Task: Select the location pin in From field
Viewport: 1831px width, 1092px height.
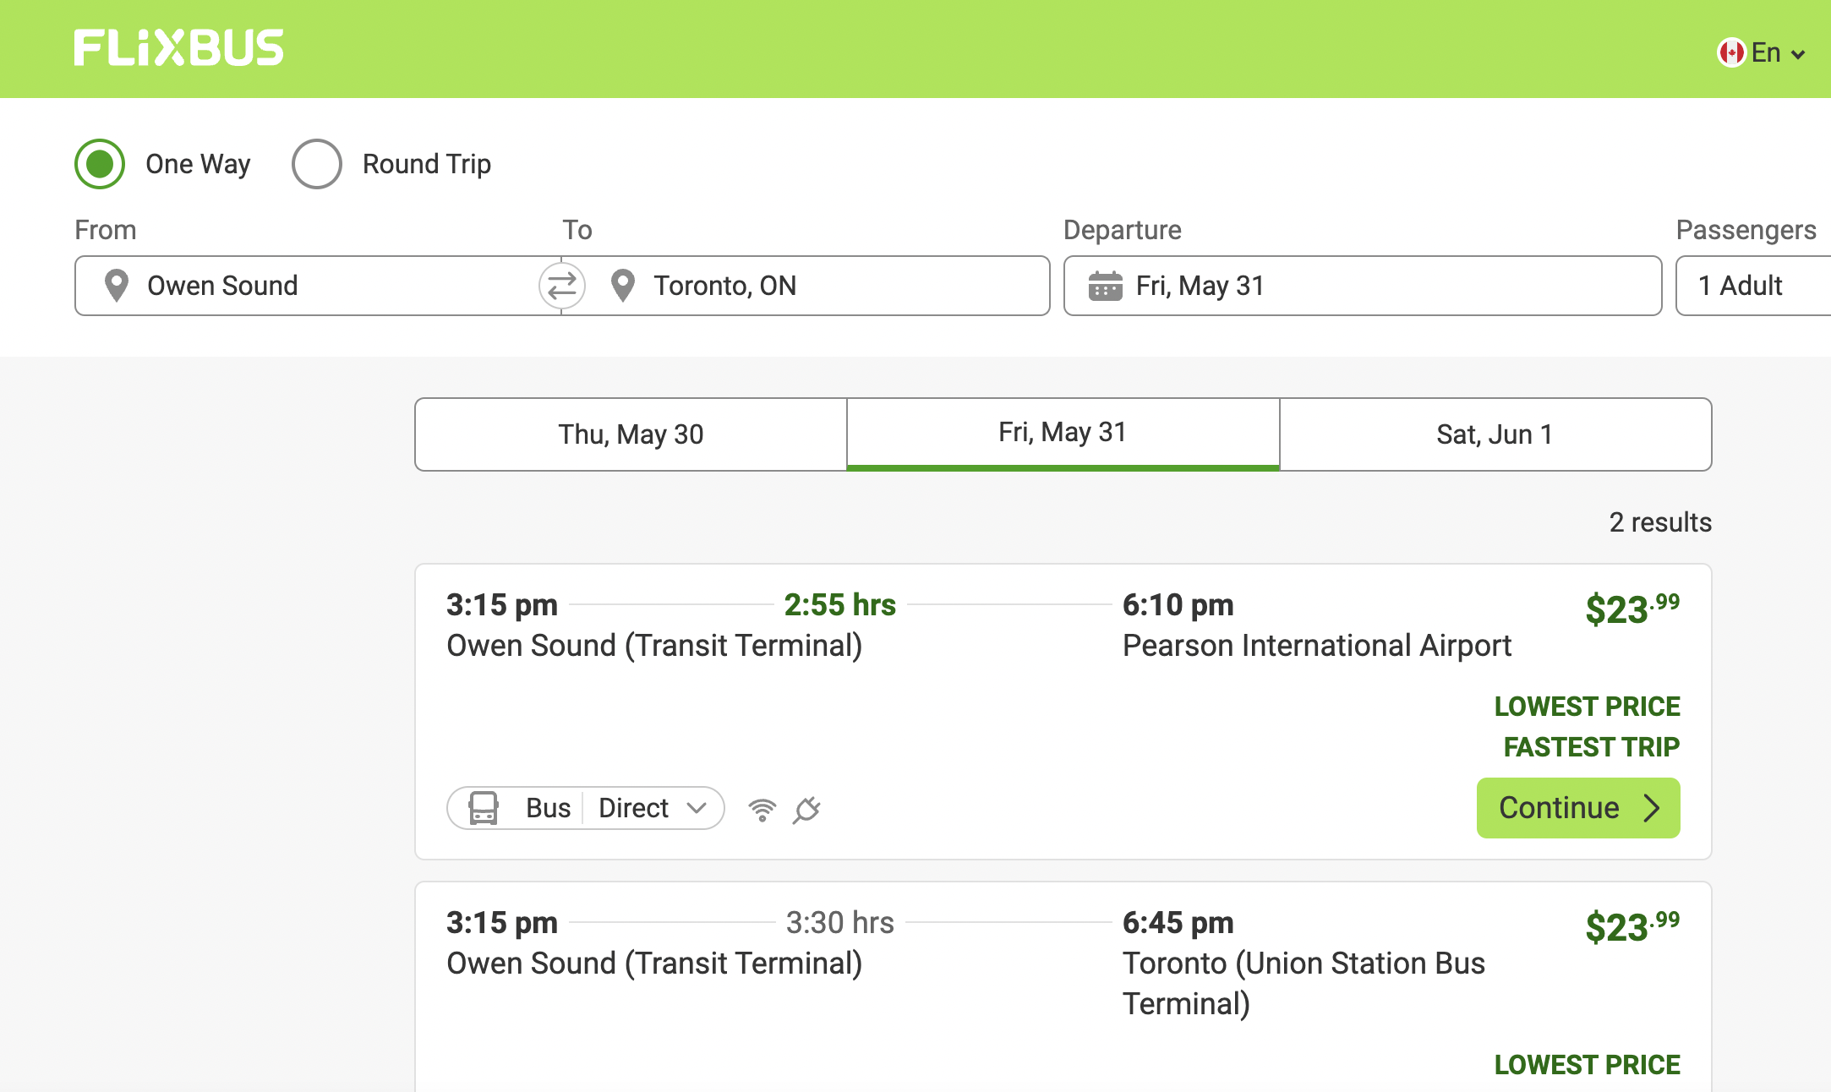Action: click(116, 286)
